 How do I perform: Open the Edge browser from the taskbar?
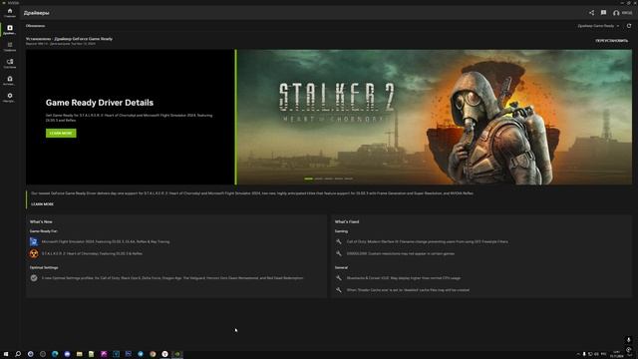click(x=55, y=354)
